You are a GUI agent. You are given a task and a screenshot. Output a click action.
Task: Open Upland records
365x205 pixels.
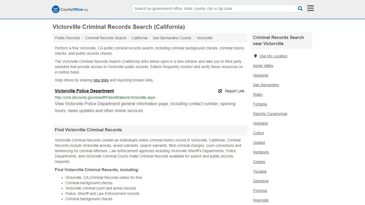tap(259, 143)
